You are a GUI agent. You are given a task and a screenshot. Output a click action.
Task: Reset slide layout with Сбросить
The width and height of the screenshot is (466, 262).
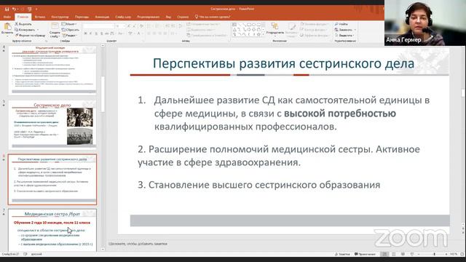coord(71,30)
